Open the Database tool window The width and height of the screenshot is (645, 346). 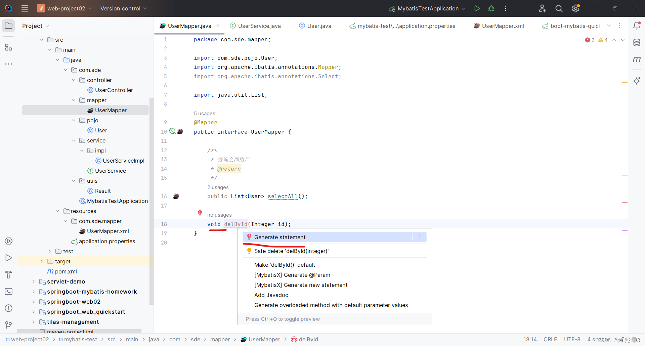click(x=637, y=43)
